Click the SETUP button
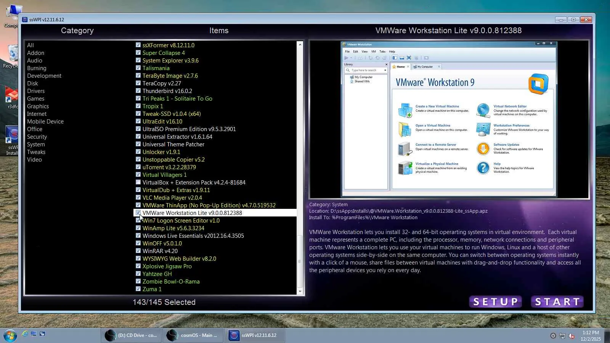The height and width of the screenshot is (343, 610). point(495,302)
